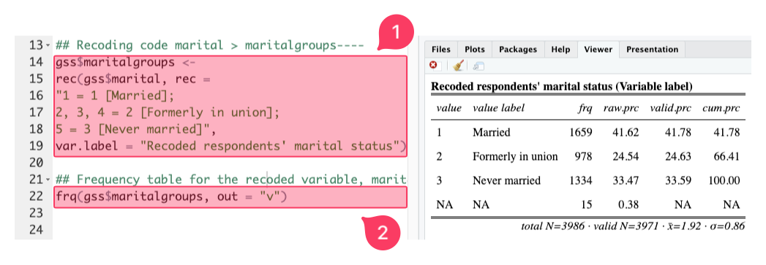The height and width of the screenshot is (265, 766).
Task: Click line number 20 in the gutter
Action: (x=36, y=164)
